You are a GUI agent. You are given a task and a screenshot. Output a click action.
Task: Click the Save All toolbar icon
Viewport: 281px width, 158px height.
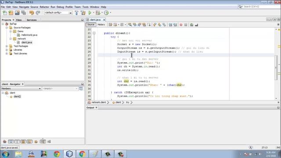pos(24,13)
